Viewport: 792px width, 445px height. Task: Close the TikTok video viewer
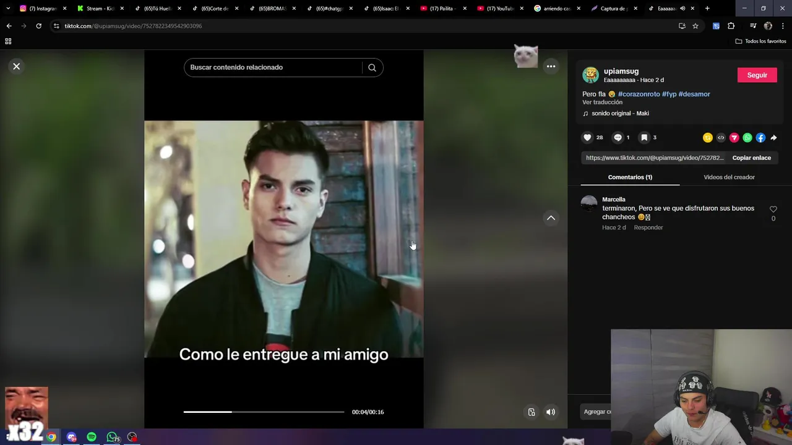[x=17, y=66]
